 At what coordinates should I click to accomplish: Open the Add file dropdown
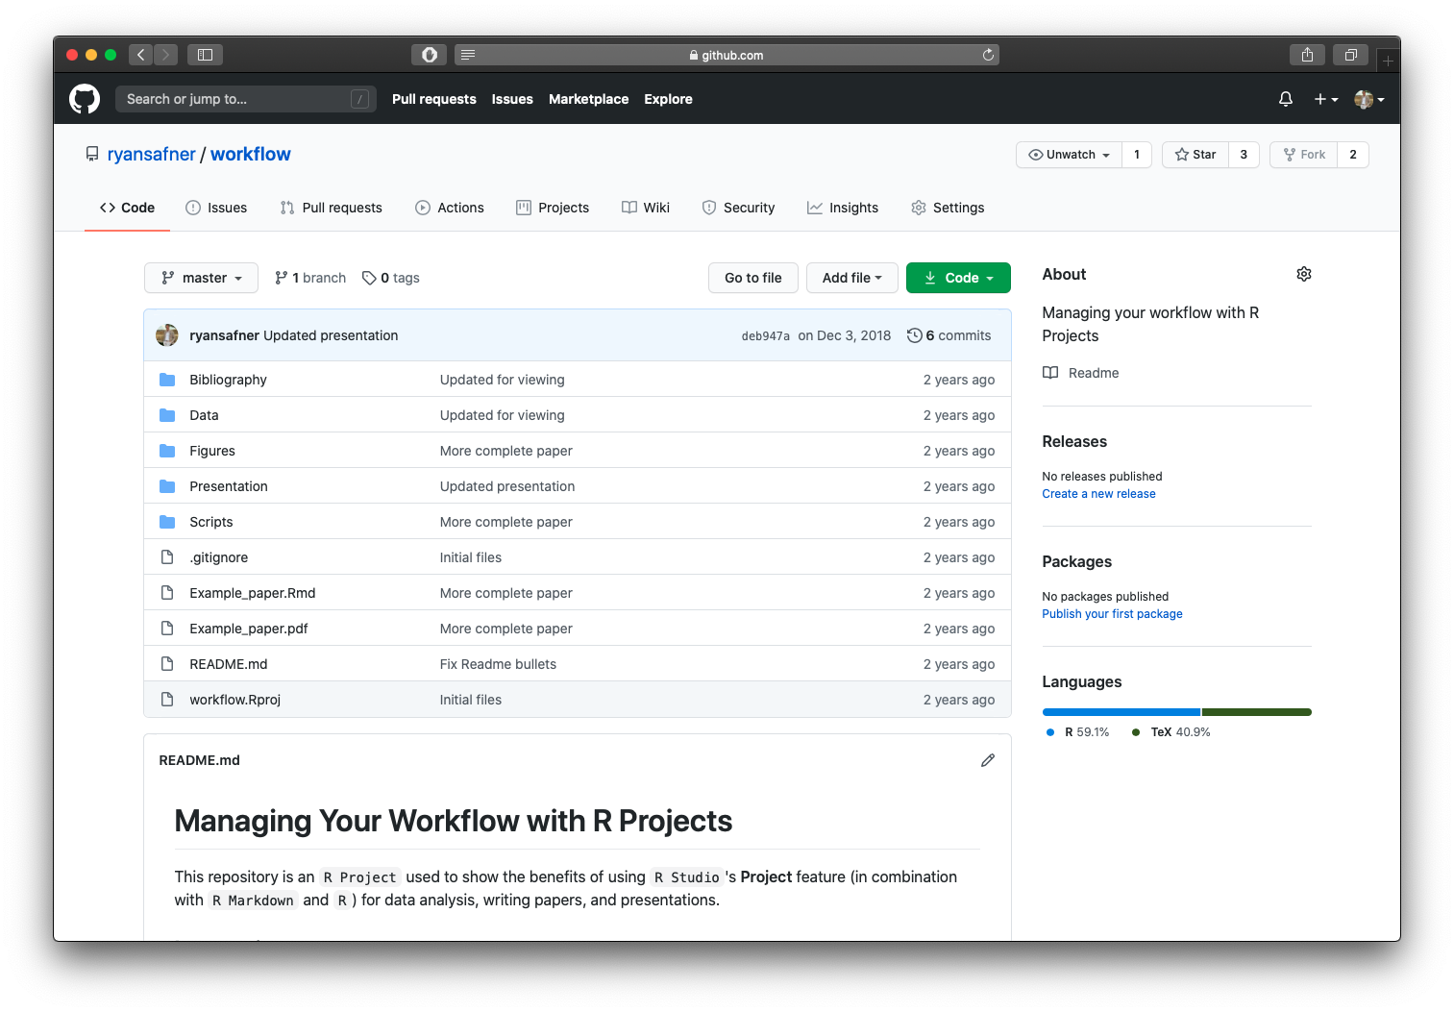point(851,278)
